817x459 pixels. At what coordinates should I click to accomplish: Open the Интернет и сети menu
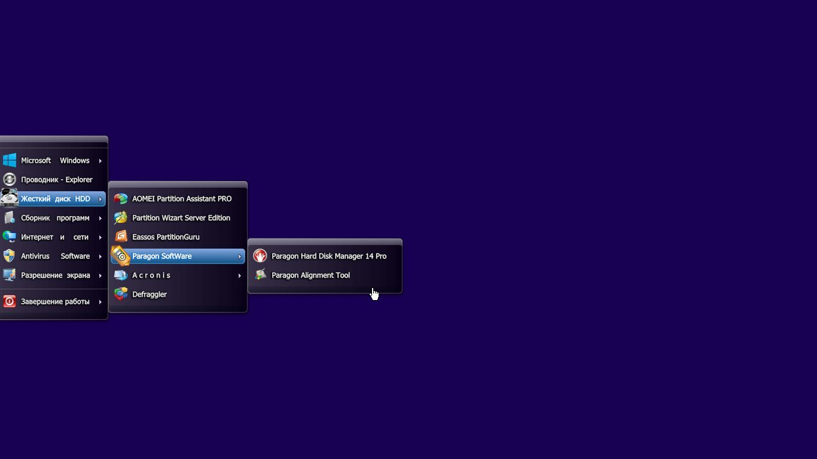(x=53, y=237)
